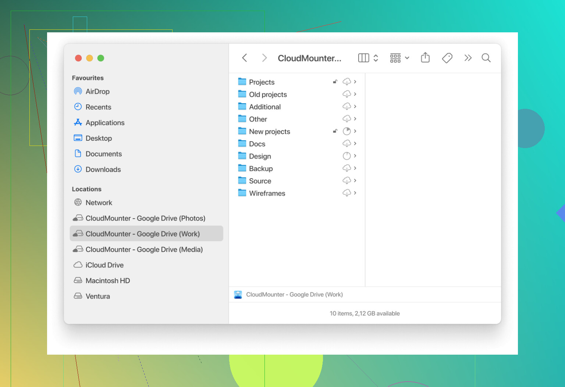Click the column view icon

pyautogui.click(x=363, y=58)
